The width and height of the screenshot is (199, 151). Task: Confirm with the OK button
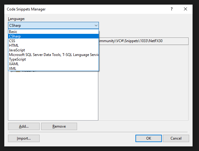point(149,138)
